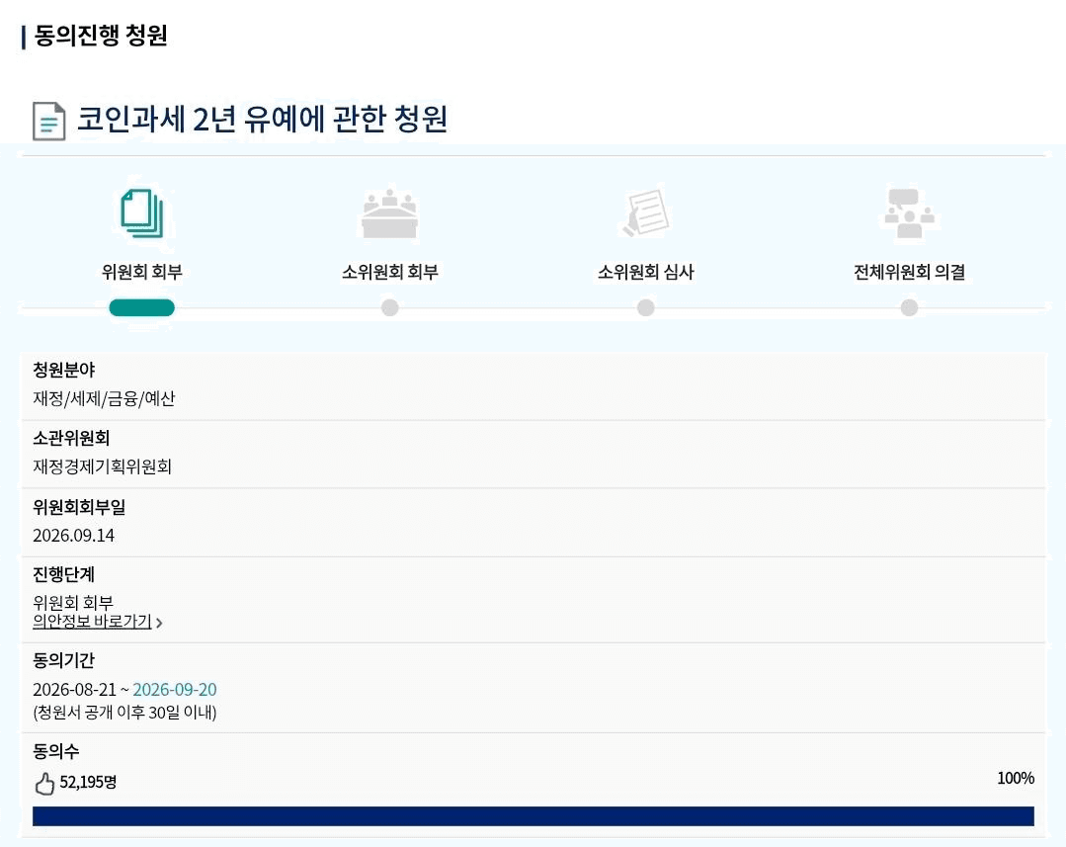The image size is (1066, 847).
Task: Click the navy agreement progress bar
Action: coord(533,815)
